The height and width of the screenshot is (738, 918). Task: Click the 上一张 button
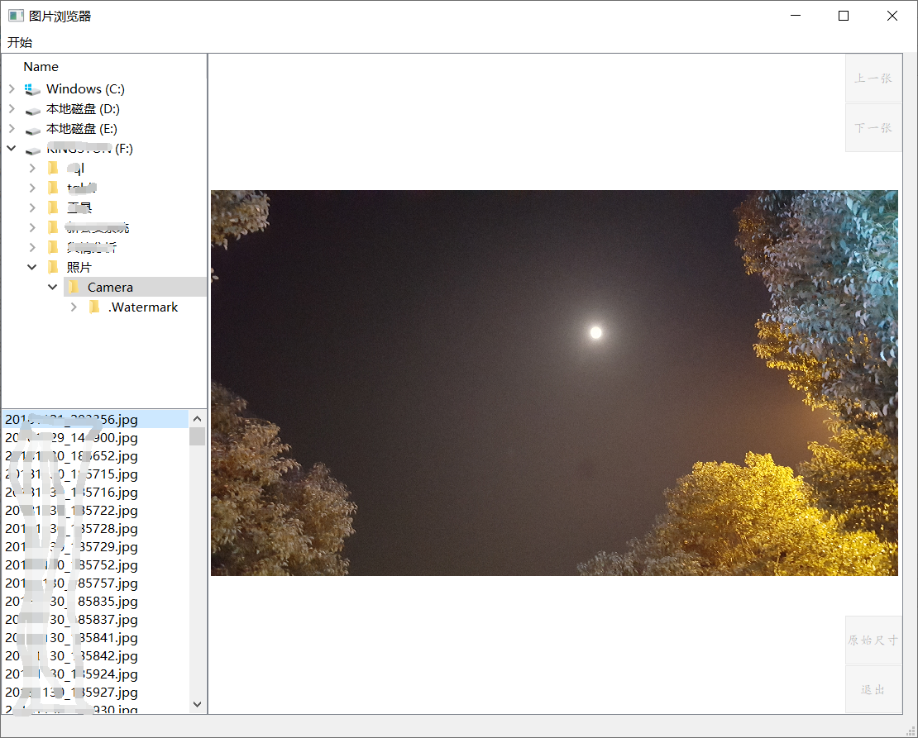pyautogui.click(x=873, y=78)
